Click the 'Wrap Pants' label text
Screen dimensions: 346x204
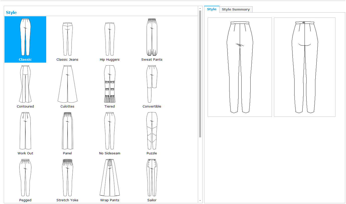click(x=109, y=200)
